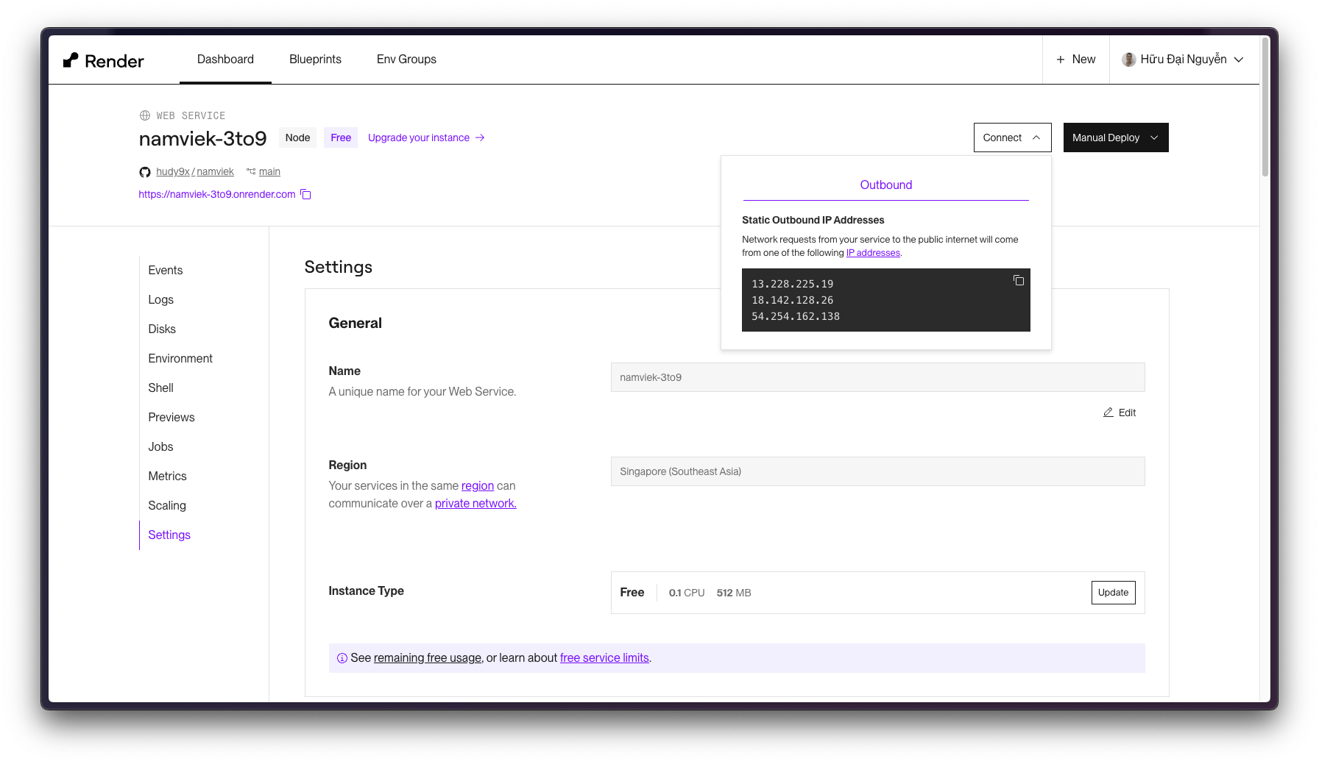
Task: Open the Manual Deploy dropdown
Action: (x=1116, y=138)
